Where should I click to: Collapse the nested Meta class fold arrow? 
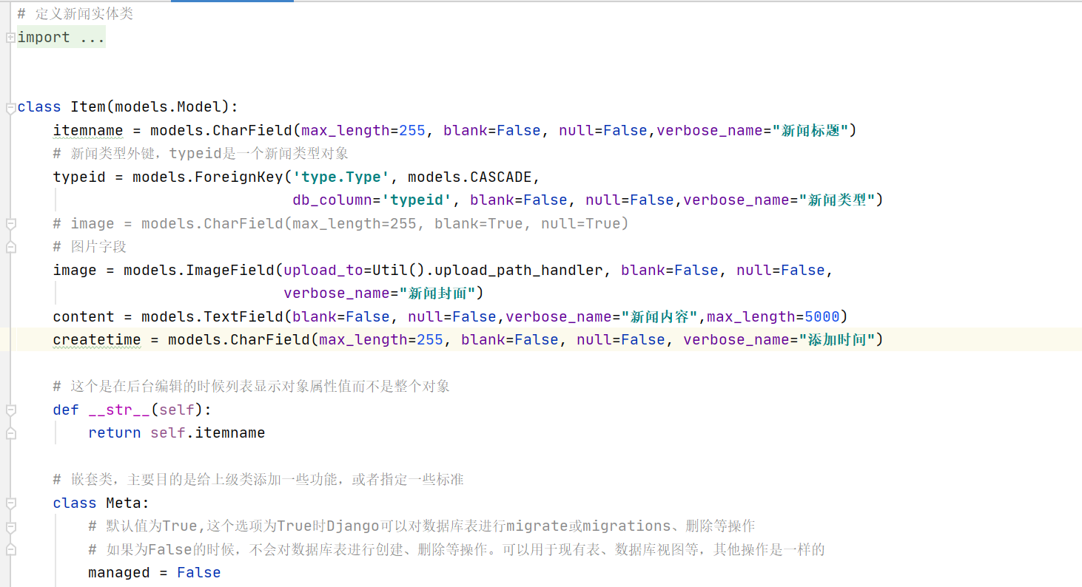click(10, 503)
